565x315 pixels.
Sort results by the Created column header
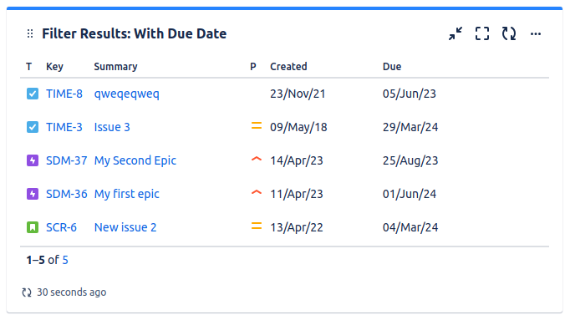288,67
